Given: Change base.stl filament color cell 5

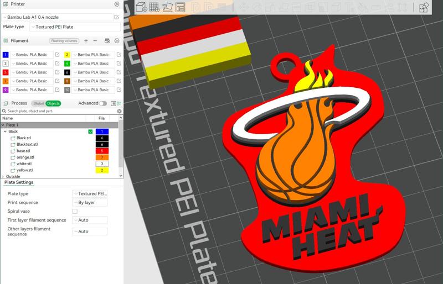Looking at the screenshot, I should pyautogui.click(x=102, y=151).
